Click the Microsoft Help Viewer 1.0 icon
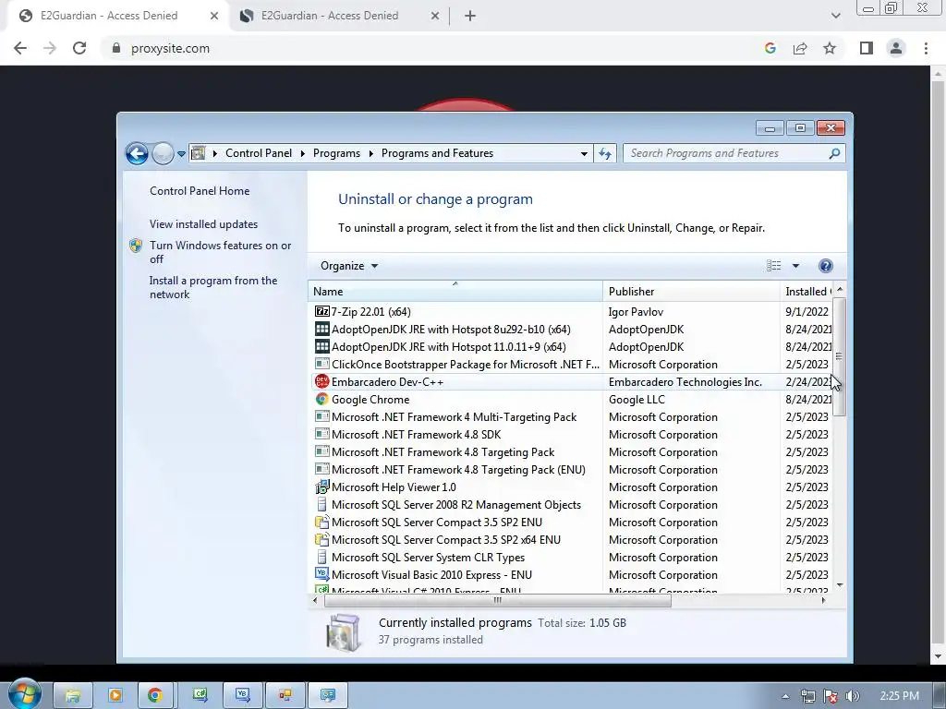The height and width of the screenshot is (709, 946). click(x=322, y=487)
